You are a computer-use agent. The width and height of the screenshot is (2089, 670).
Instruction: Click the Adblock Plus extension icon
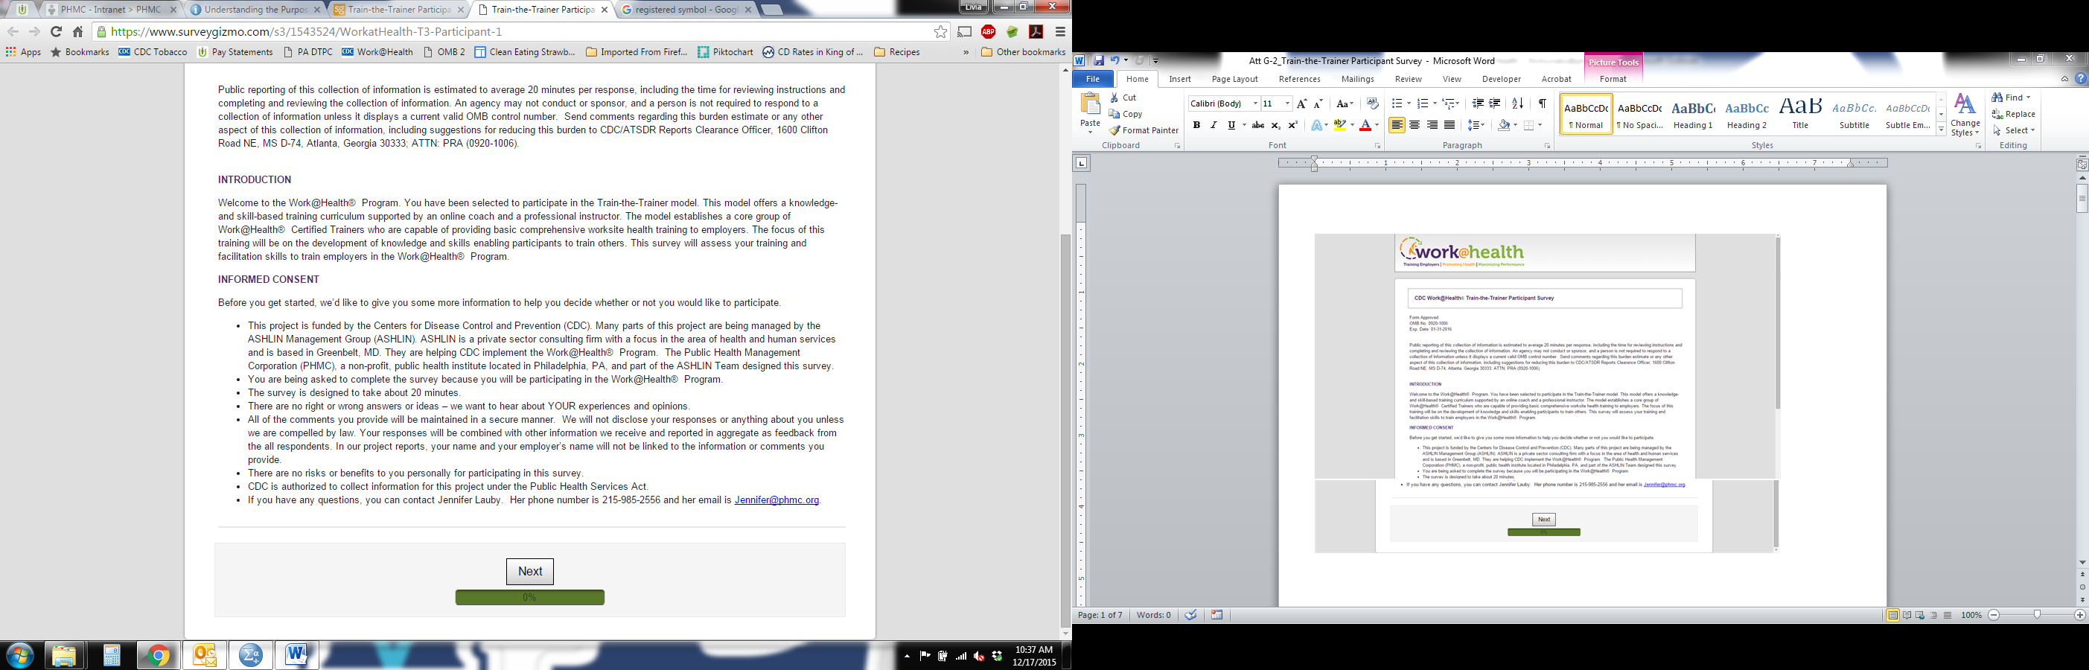coord(989,31)
